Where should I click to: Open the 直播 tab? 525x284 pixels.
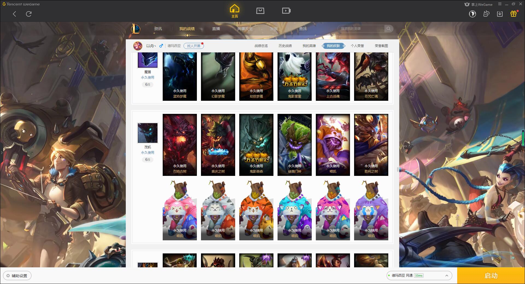pyautogui.click(x=216, y=29)
